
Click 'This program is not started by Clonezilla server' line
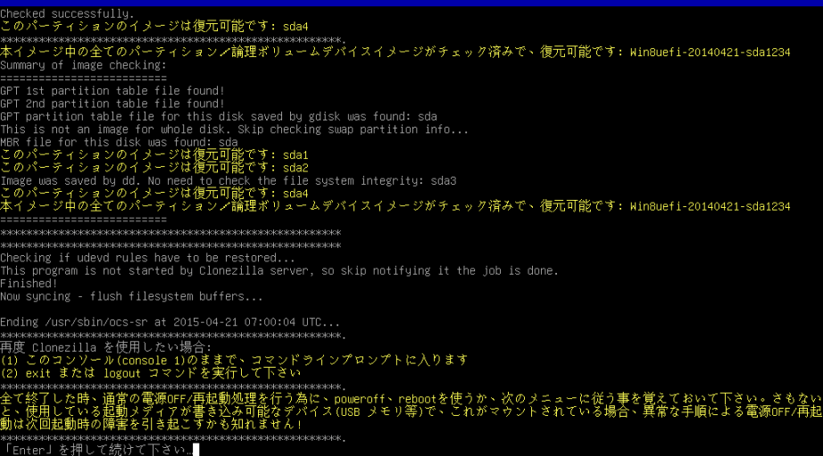coord(279,270)
